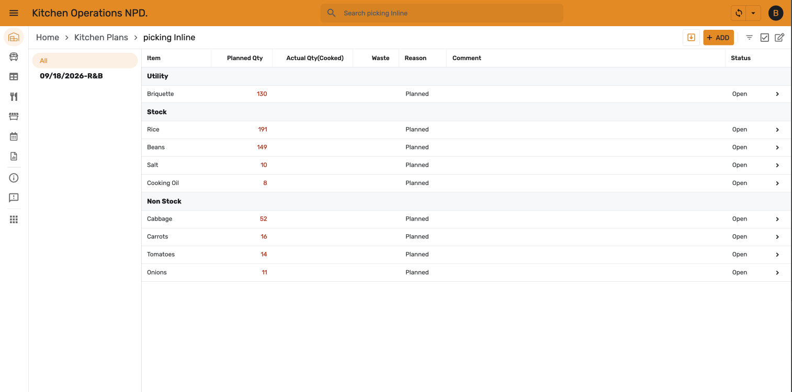Click the Utility group header
Screen dimensions: 792x392
point(157,76)
